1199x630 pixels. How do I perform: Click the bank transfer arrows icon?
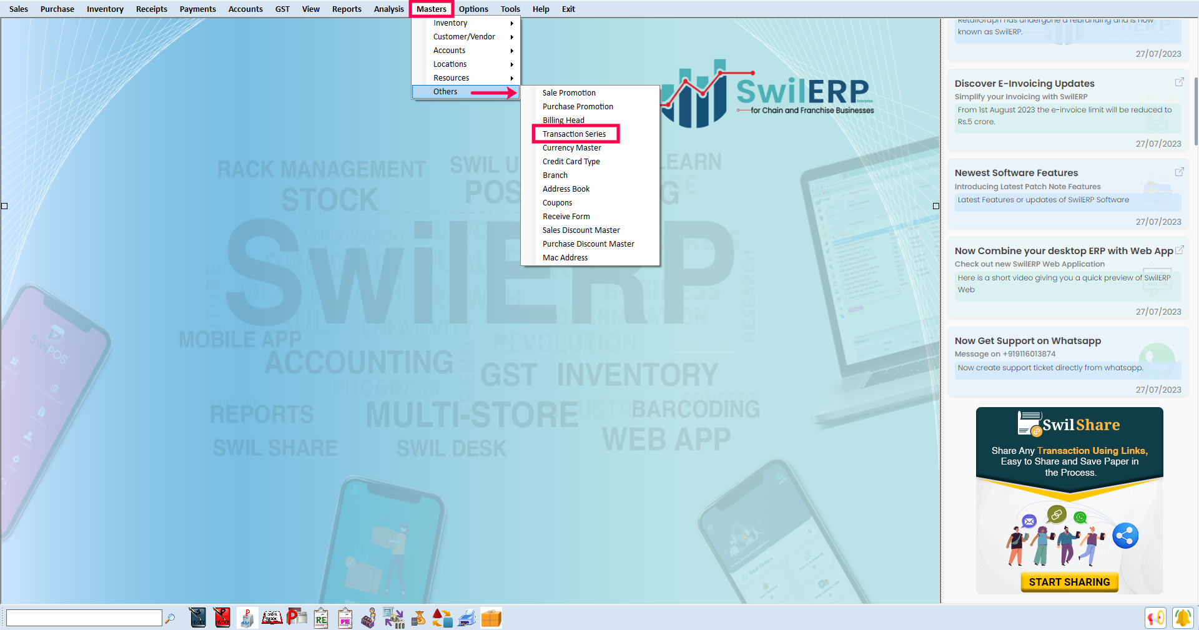[393, 618]
